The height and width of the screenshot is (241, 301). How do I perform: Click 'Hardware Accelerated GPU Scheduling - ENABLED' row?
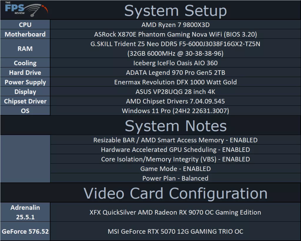coord(175,149)
